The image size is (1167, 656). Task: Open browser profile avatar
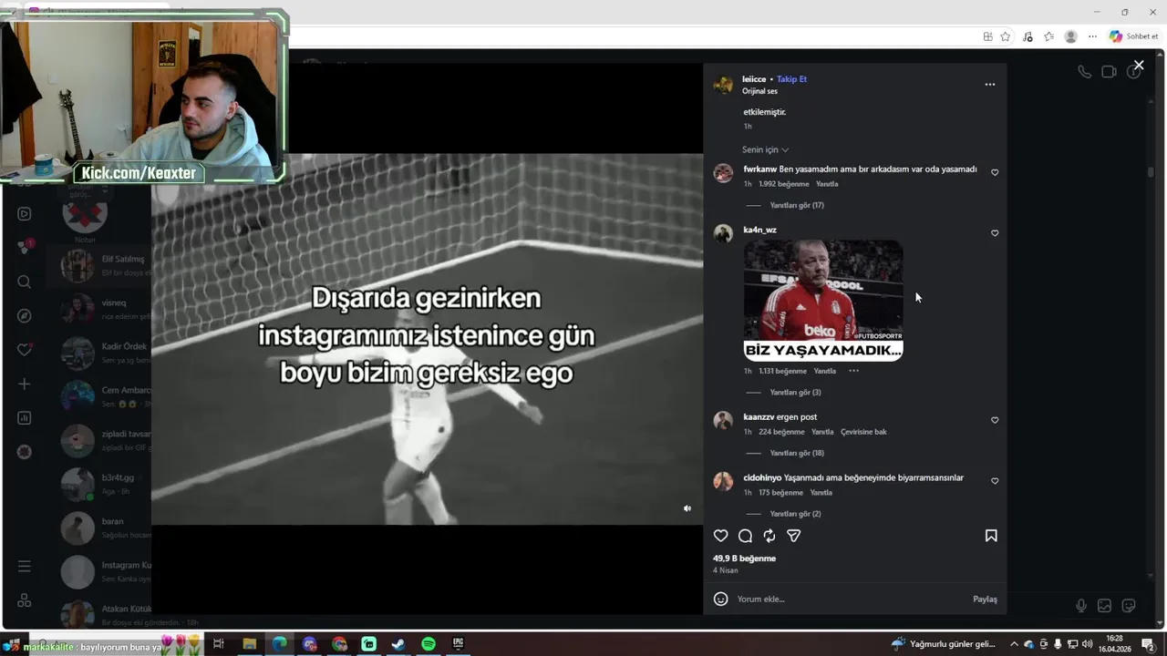pos(1071,36)
